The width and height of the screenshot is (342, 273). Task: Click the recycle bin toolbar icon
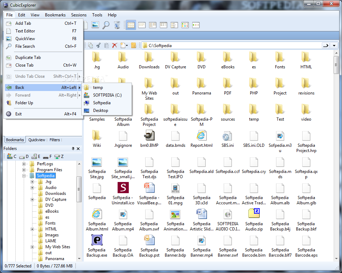(x=117, y=25)
